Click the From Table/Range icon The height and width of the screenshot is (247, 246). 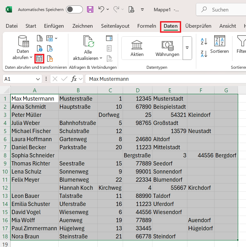(x=39, y=59)
